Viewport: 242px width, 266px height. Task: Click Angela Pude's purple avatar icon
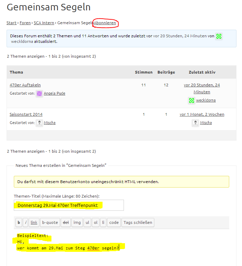(39, 93)
